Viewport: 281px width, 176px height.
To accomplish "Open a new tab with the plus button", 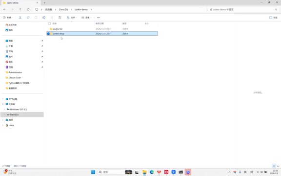I will pyautogui.click(x=44, y=3).
